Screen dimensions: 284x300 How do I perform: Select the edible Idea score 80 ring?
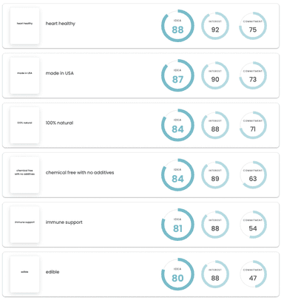(177, 274)
